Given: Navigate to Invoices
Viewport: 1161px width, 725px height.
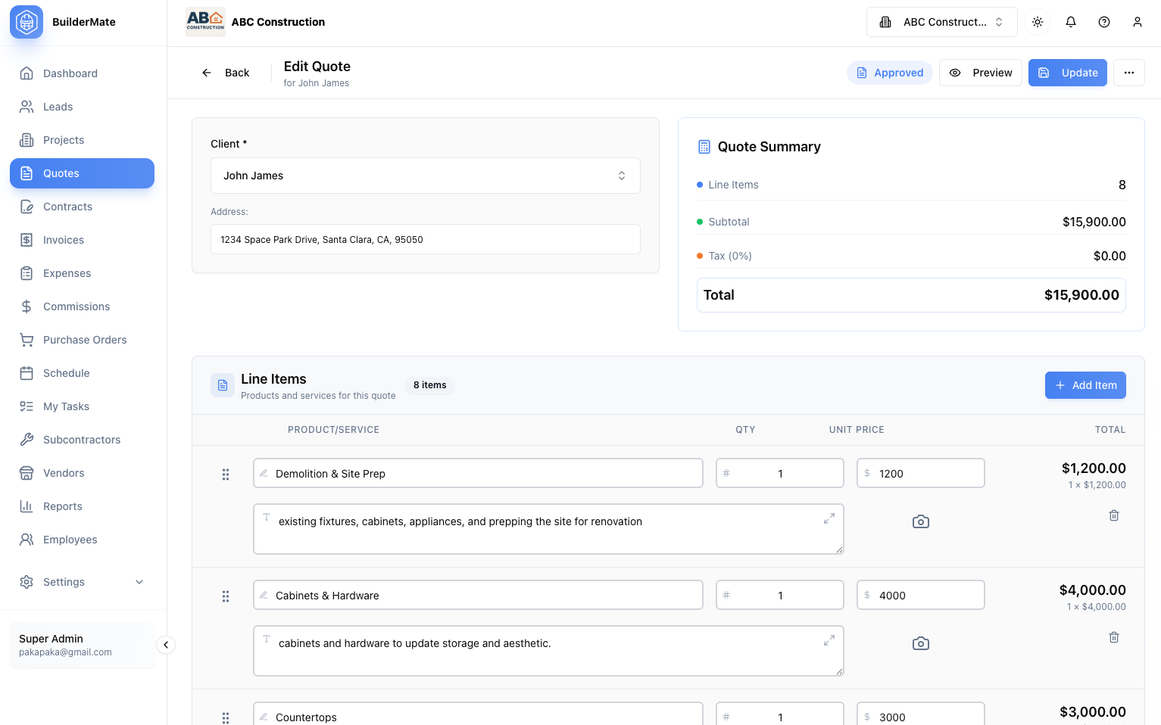Looking at the screenshot, I should tap(82, 240).
